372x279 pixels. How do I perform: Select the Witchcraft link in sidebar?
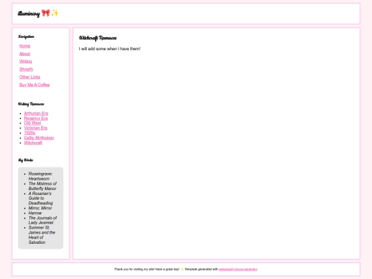[33, 143]
